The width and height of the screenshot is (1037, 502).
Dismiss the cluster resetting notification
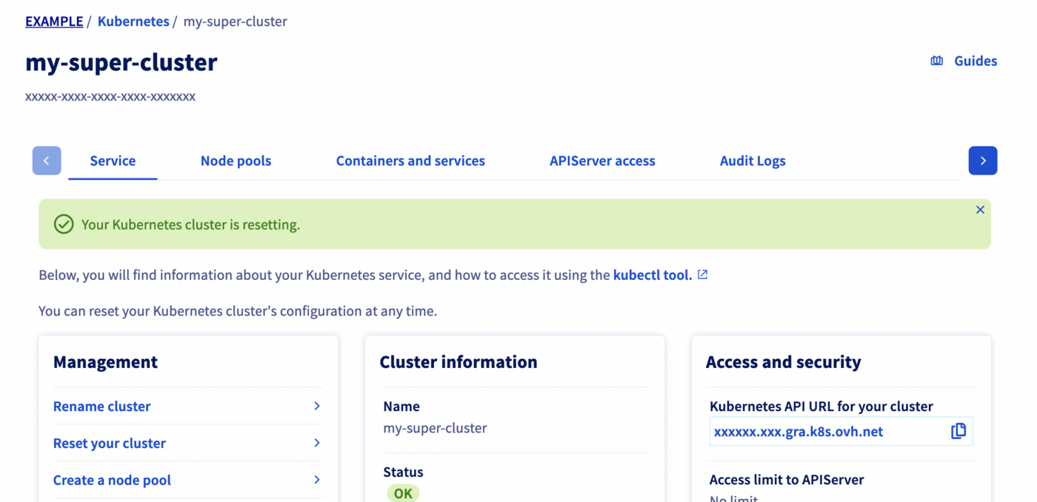[980, 210]
